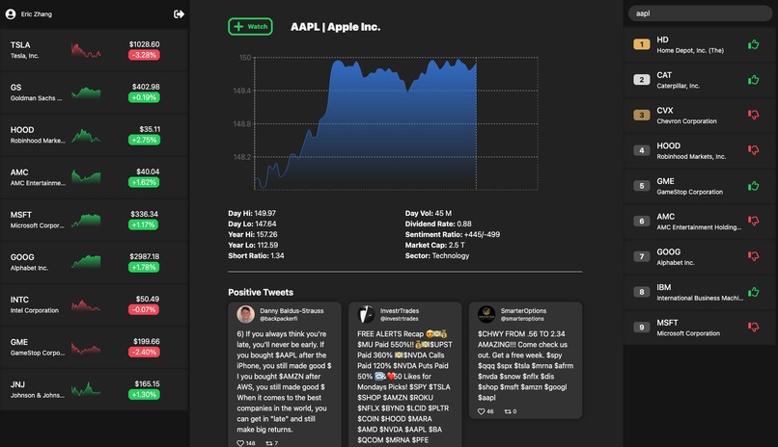This screenshot has height=447, width=778.
Task: Click the -0.07% change badge for INTC
Action: tap(144, 310)
